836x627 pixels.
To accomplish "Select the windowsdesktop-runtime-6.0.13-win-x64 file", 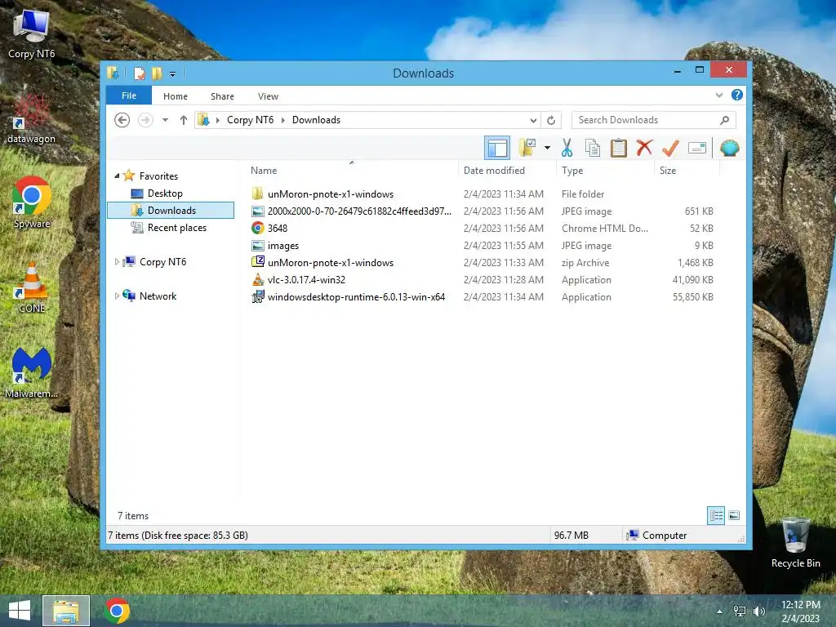I will [482, 296].
